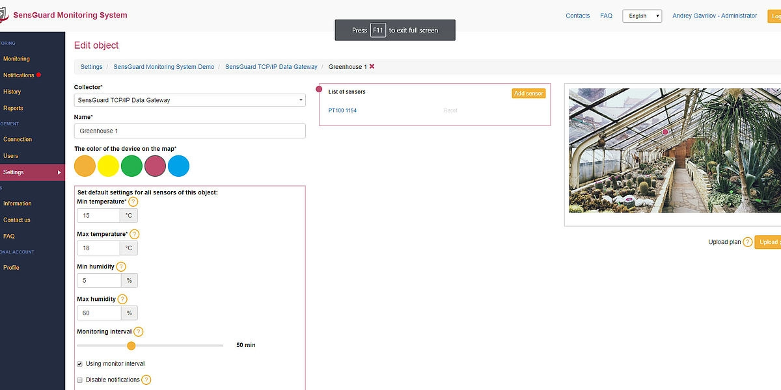Open Monitoring in the sidebar
Image resolution: width=781 pixels, height=390 pixels.
(x=16, y=58)
